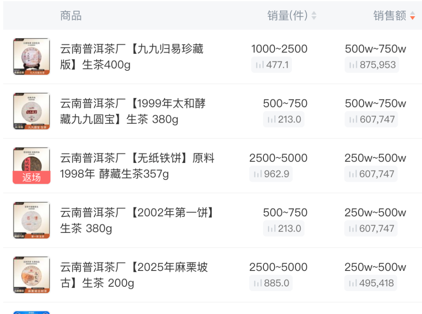Click chart icon beside 962.9 sales value
This screenshot has width=422, height=314.
[x=258, y=174]
